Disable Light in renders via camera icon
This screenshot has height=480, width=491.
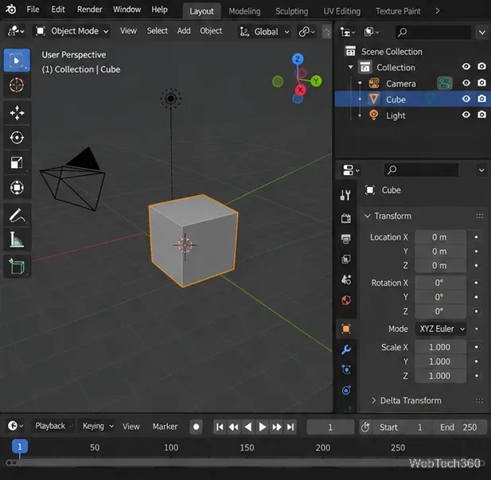pos(481,115)
